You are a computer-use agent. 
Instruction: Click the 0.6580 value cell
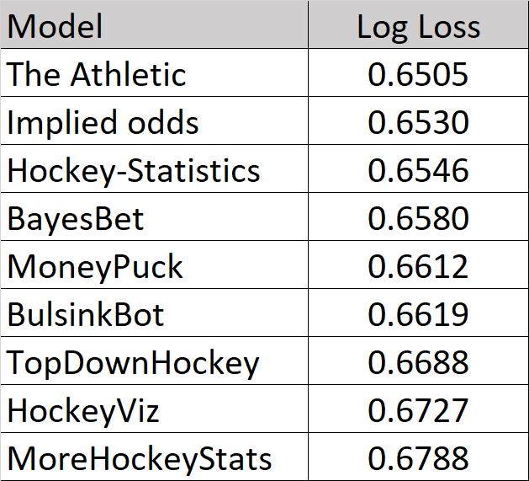tap(418, 218)
